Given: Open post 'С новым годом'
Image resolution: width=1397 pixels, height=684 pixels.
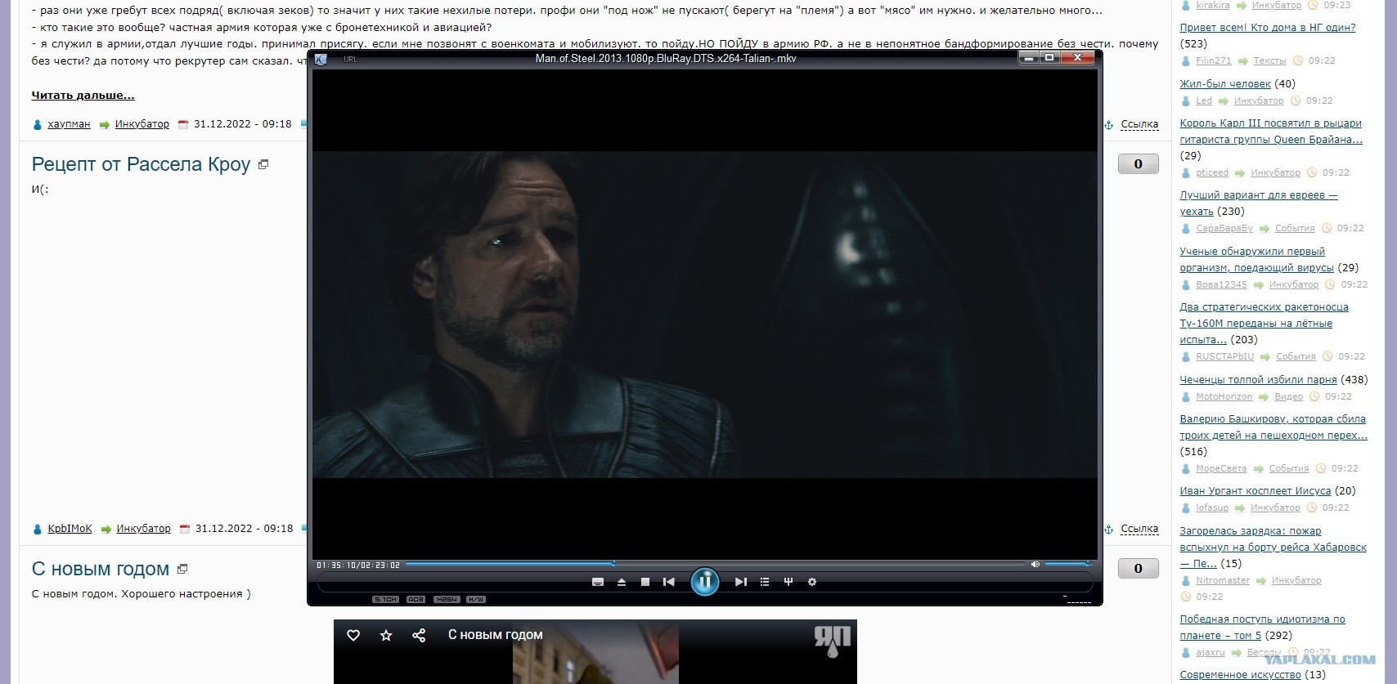Looking at the screenshot, I should pos(101,569).
